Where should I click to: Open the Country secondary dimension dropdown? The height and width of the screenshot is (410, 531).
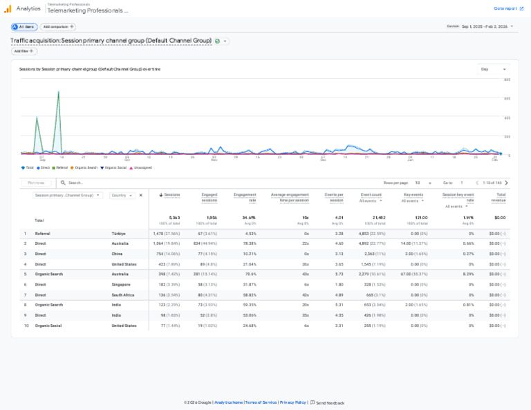tap(122, 196)
